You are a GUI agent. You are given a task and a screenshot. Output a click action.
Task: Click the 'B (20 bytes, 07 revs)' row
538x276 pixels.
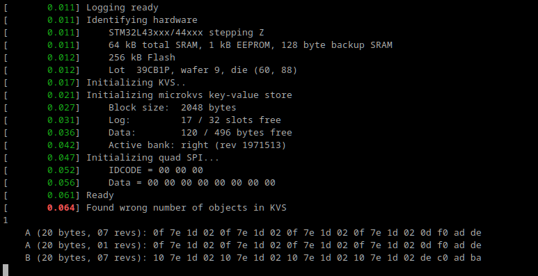[x=253, y=258]
